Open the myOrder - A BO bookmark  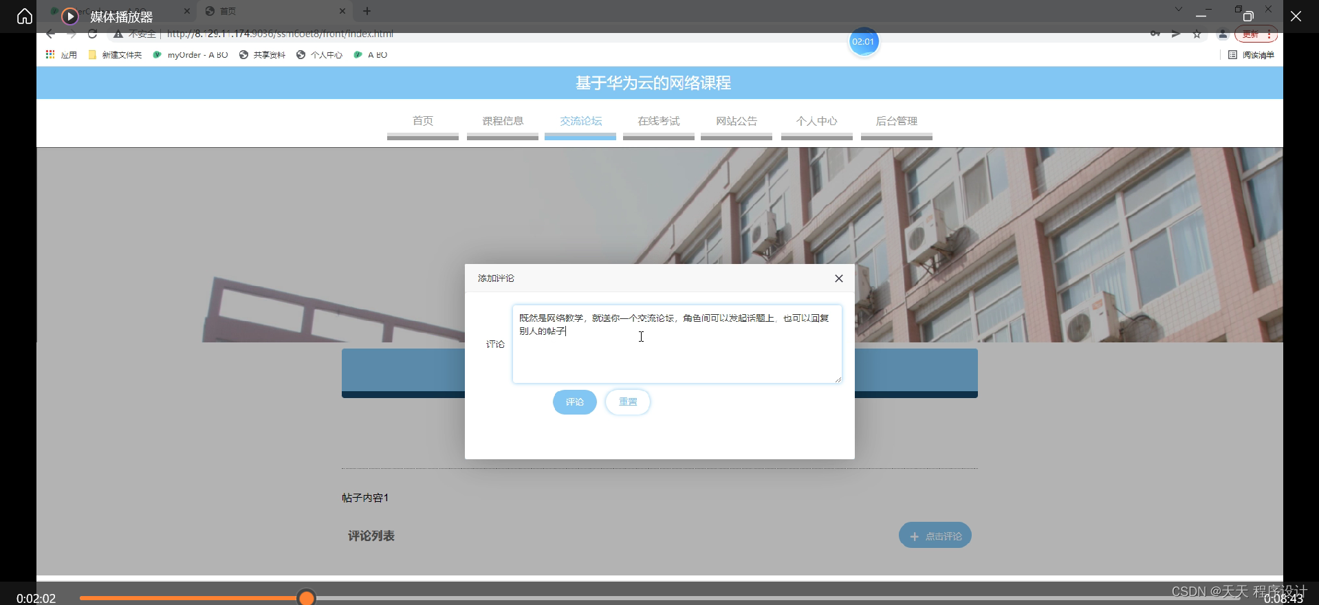pos(190,55)
